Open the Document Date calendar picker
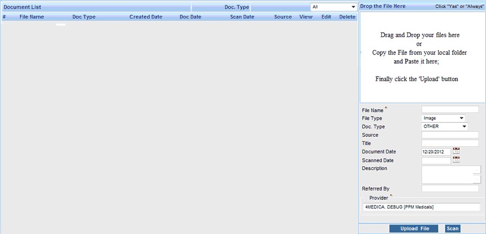Viewport: 486px width, 234px height. [x=456, y=151]
